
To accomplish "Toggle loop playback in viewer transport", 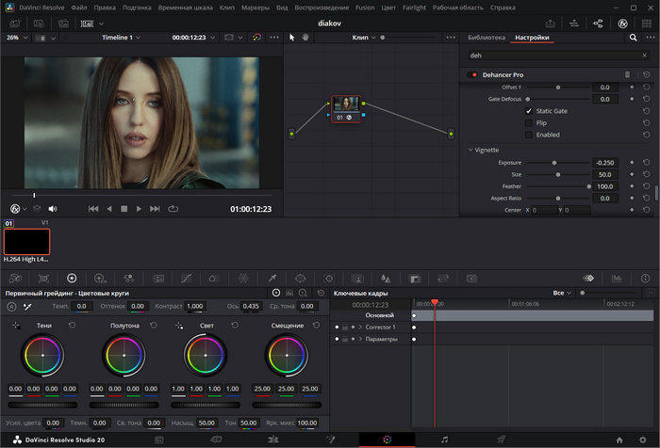I will 173,209.
